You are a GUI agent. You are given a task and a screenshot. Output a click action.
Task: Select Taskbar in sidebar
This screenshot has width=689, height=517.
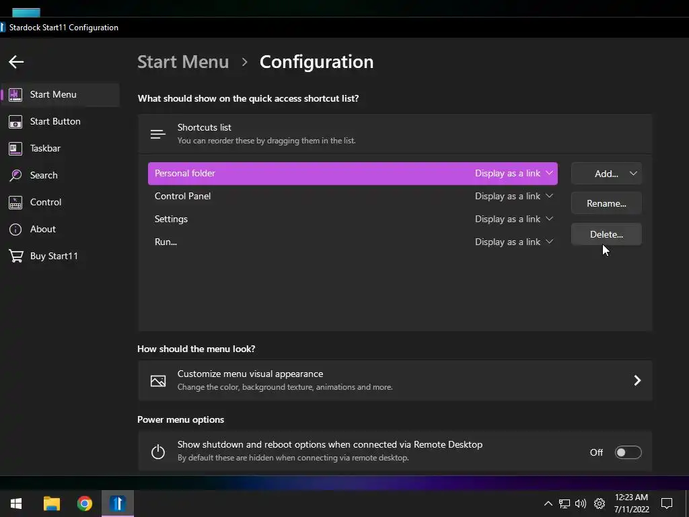click(61, 149)
